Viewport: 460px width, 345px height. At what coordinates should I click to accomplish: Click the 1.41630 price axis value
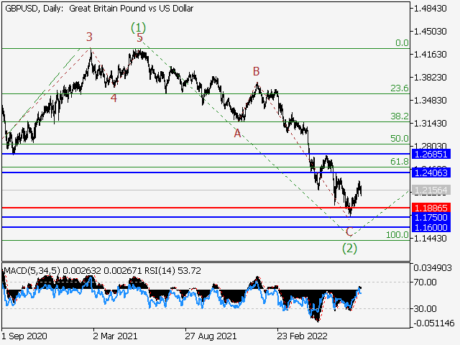click(x=430, y=55)
